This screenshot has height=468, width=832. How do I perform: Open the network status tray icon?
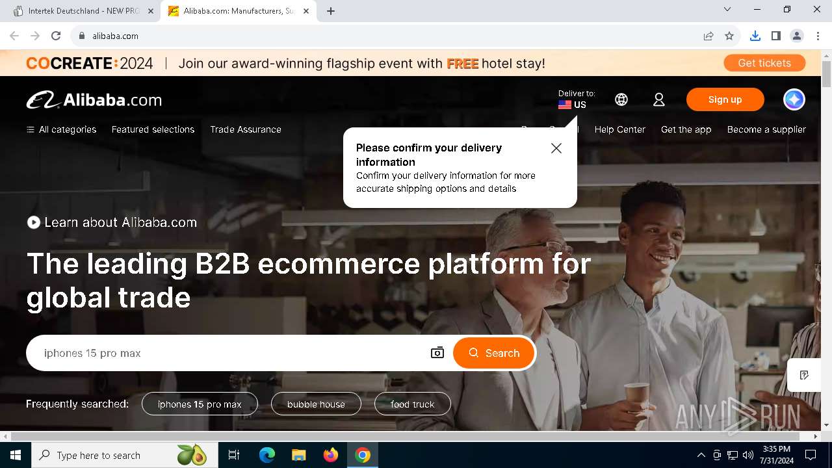click(733, 455)
